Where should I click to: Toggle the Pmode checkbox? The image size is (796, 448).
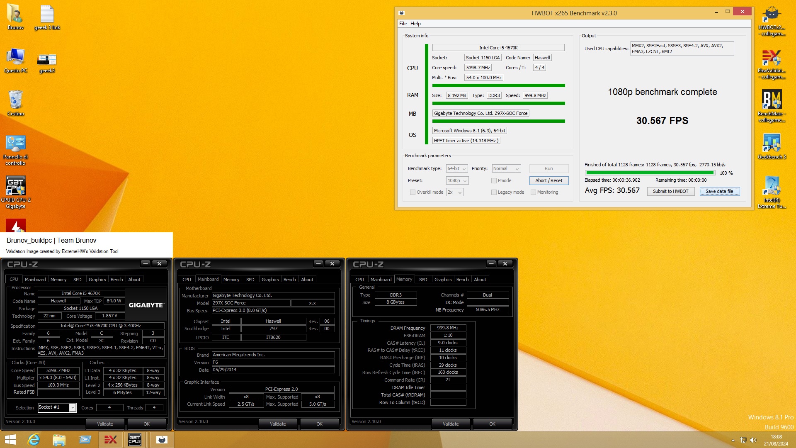pos(494,180)
